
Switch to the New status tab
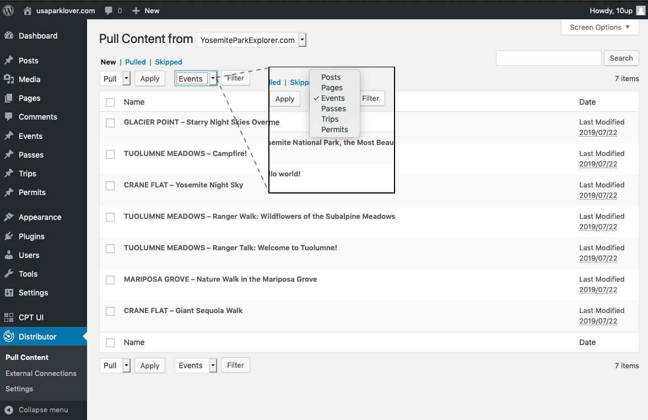point(108,62)
